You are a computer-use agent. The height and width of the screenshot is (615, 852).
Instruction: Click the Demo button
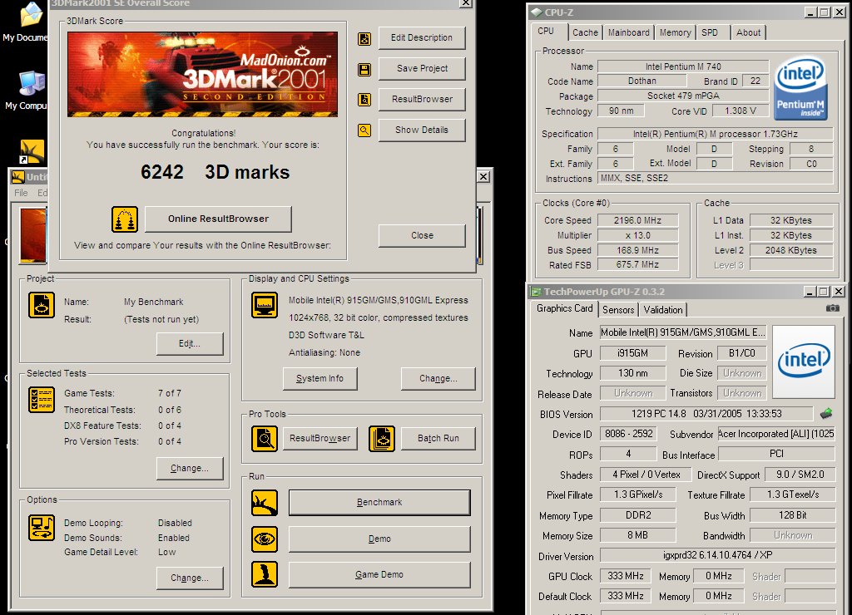(379, 539)
